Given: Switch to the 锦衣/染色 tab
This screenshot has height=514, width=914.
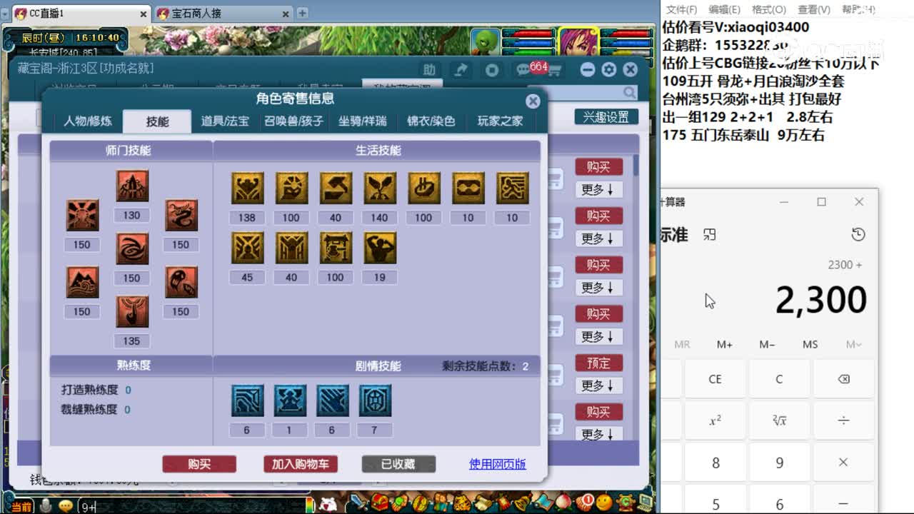Looking at the screenshot, I should click(431, 121).
